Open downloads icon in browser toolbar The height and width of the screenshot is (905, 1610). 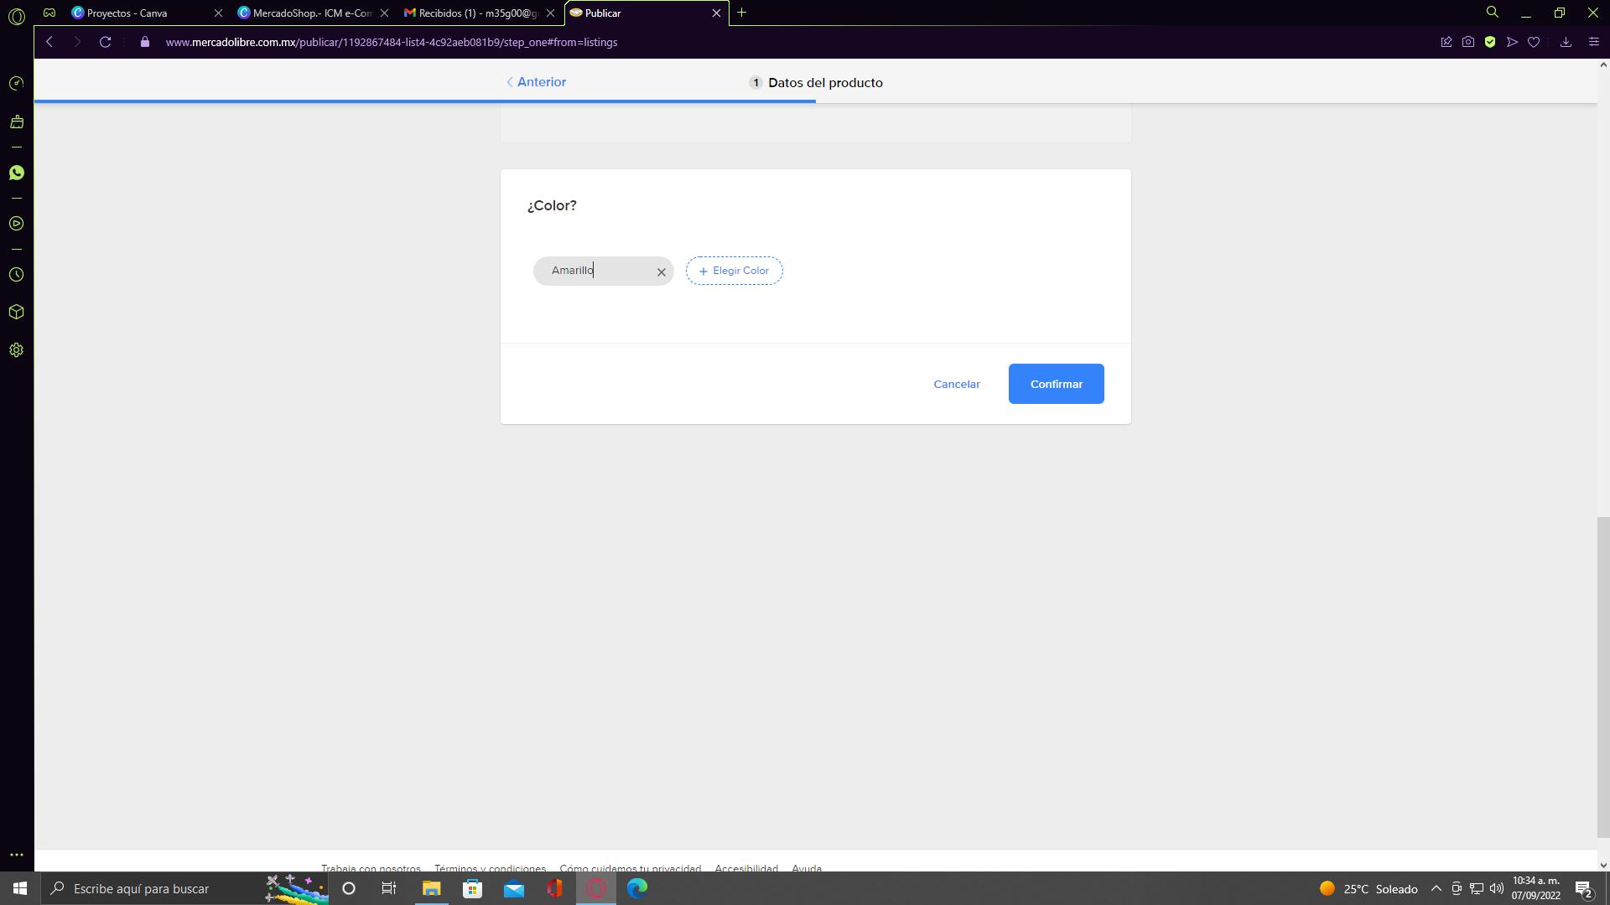[x=1565, y=42]
